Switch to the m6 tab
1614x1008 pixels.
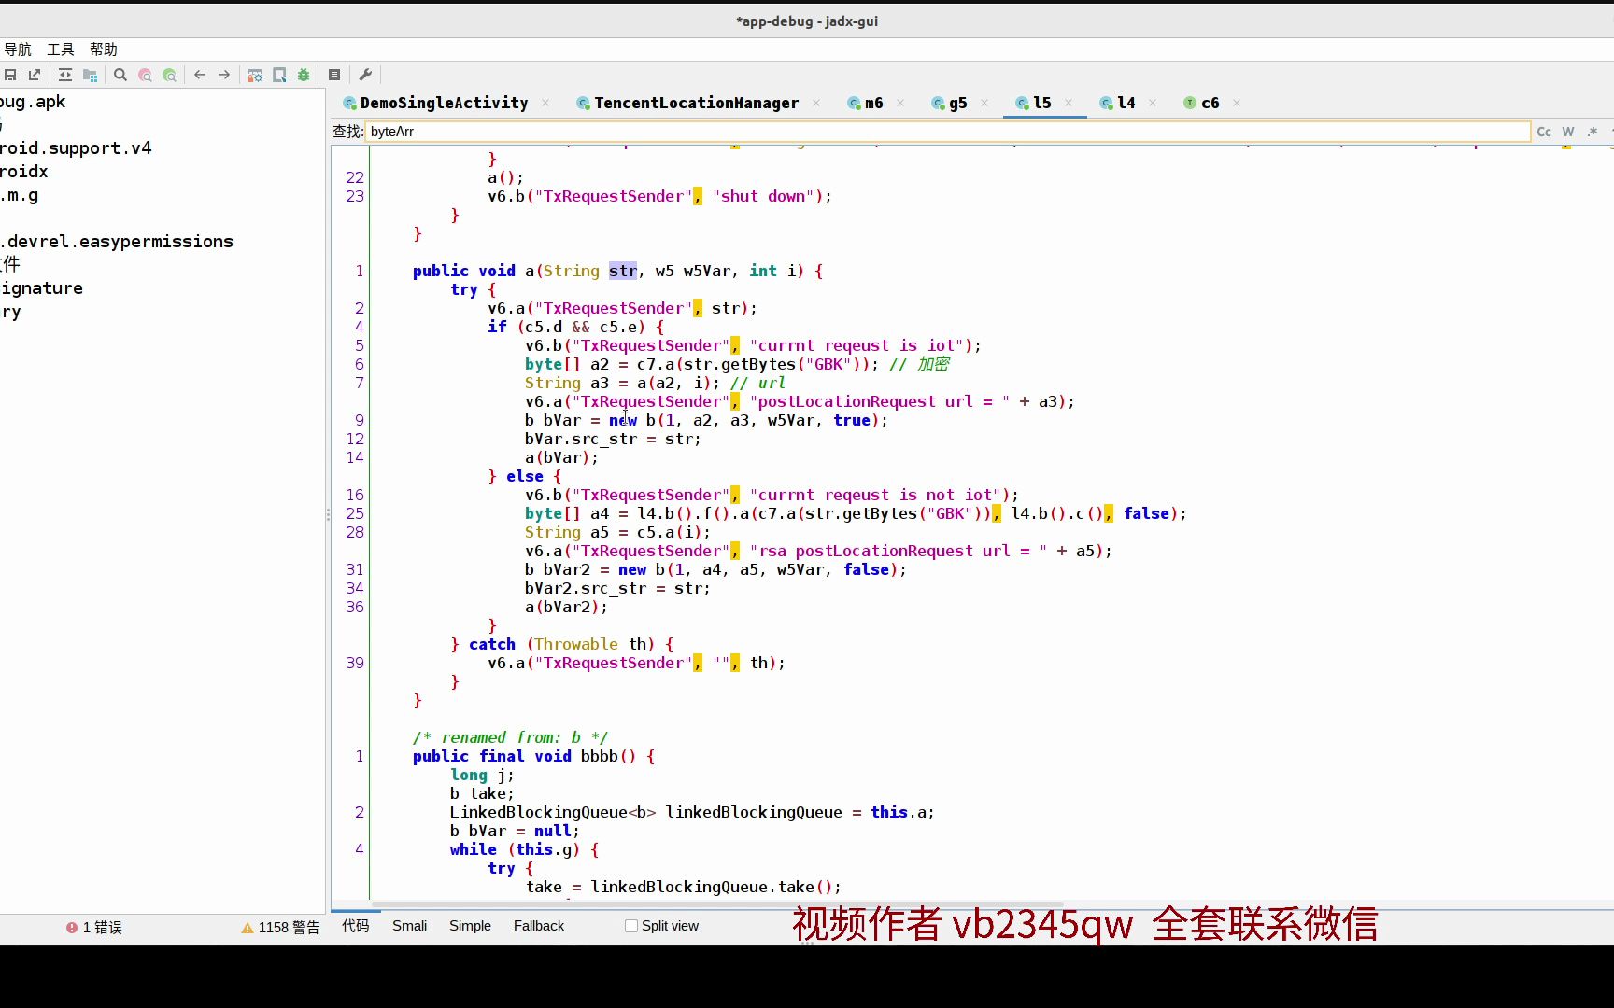tap(873, 103)
